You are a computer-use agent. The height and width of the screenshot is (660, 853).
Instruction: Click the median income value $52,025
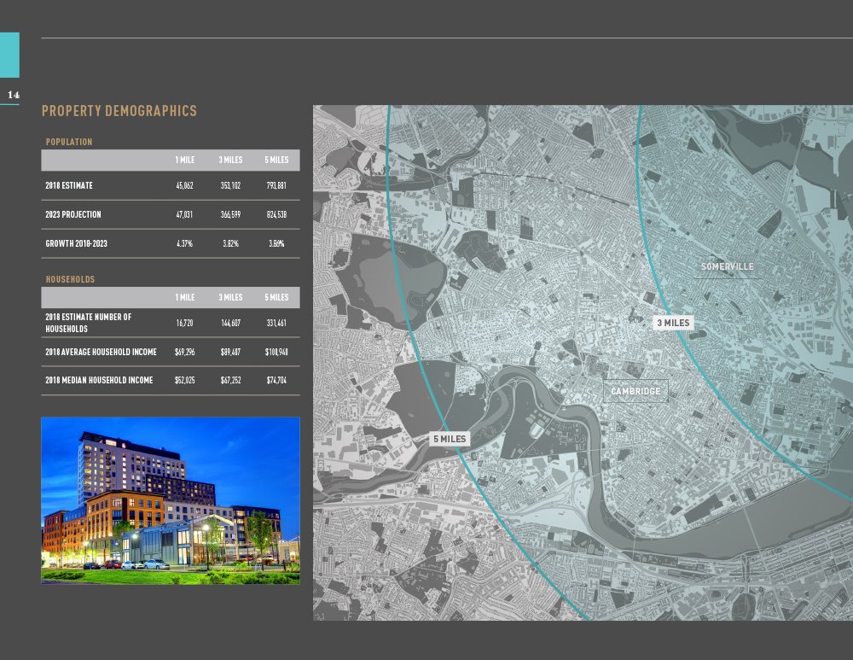pyautogui.click(x=184, y=380)
